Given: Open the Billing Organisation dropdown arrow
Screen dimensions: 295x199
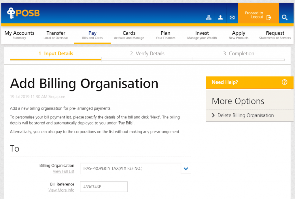Looking at the screenshot, I should point(186,169).
